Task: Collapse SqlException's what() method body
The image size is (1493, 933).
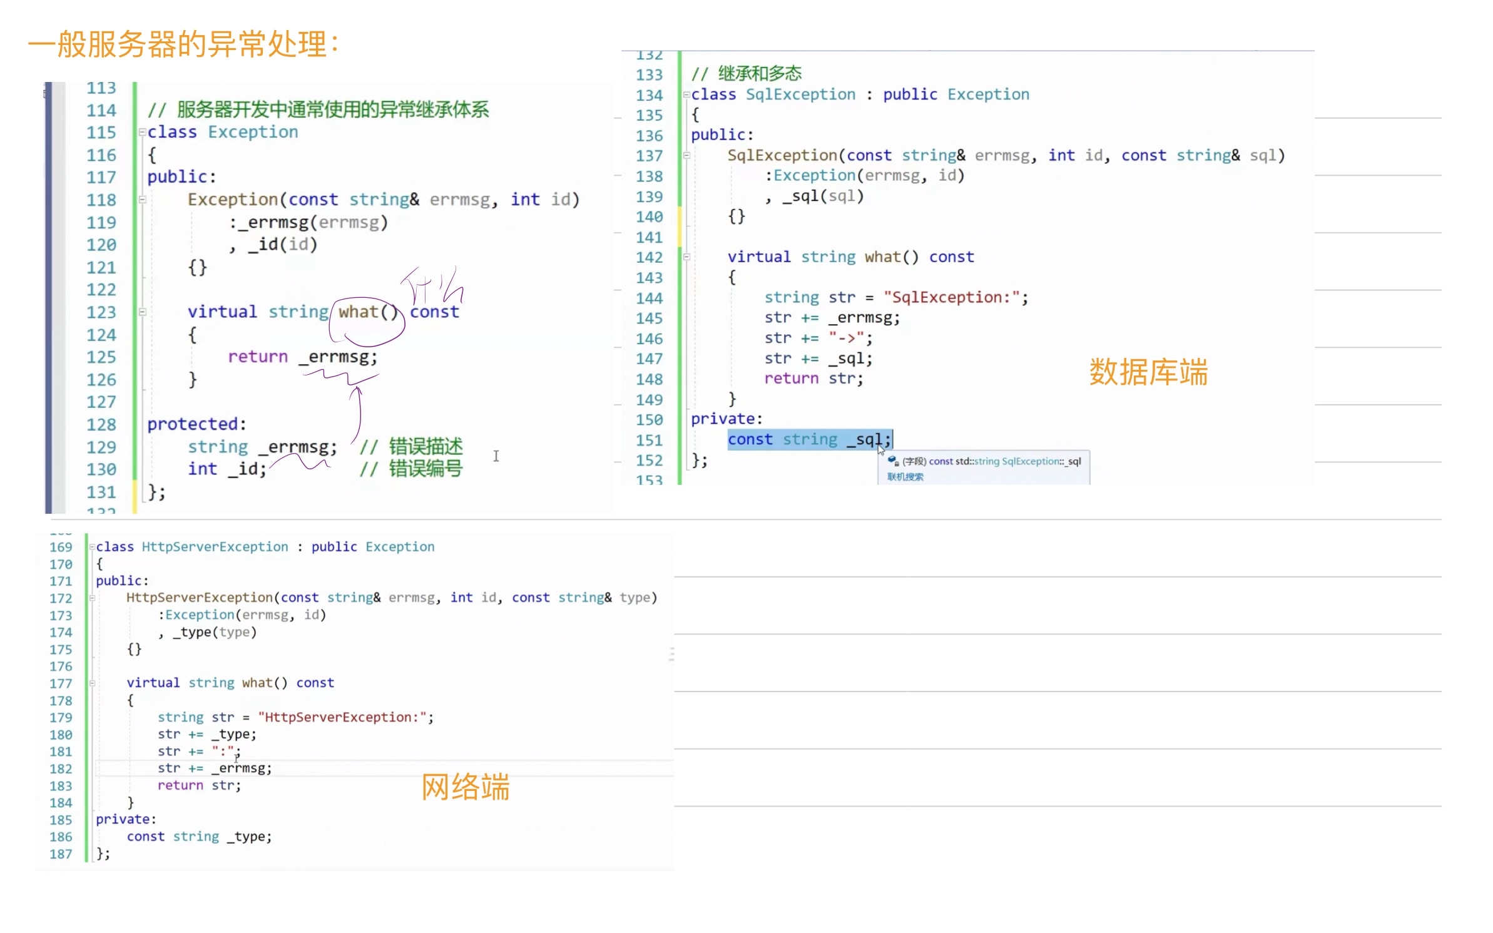Action: tap(686, 257)
